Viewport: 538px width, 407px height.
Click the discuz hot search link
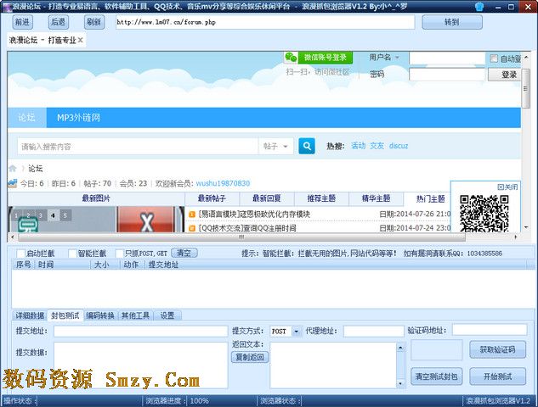pyautogui.click(x=399, y=146)
